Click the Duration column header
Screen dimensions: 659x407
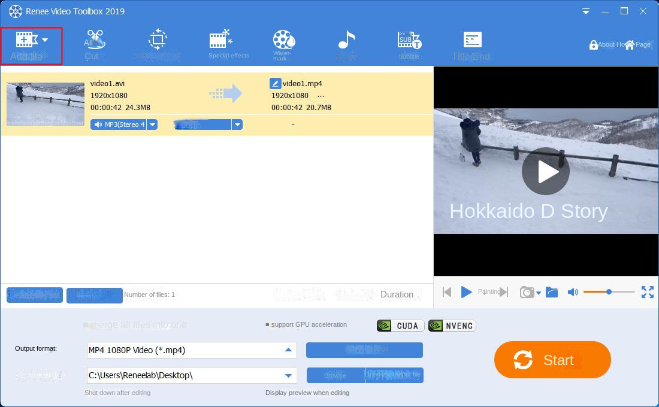click(x=397, y=294)
